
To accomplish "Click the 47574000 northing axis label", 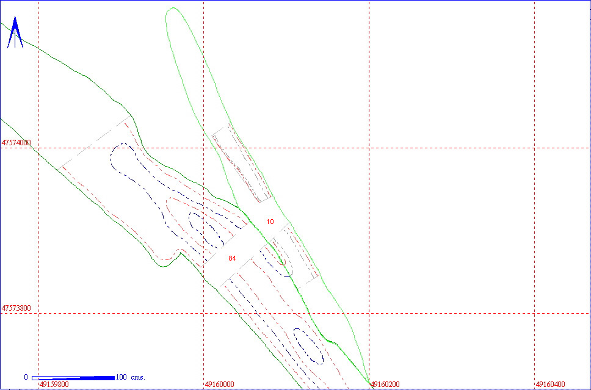I will (x=16, y=143).
